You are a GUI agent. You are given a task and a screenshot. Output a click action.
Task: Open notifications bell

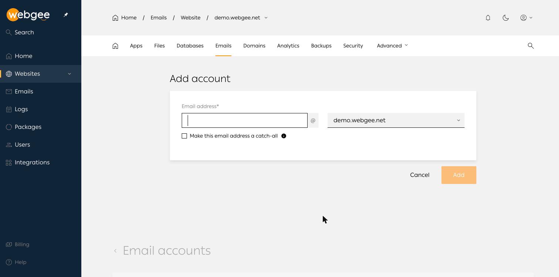488,18
